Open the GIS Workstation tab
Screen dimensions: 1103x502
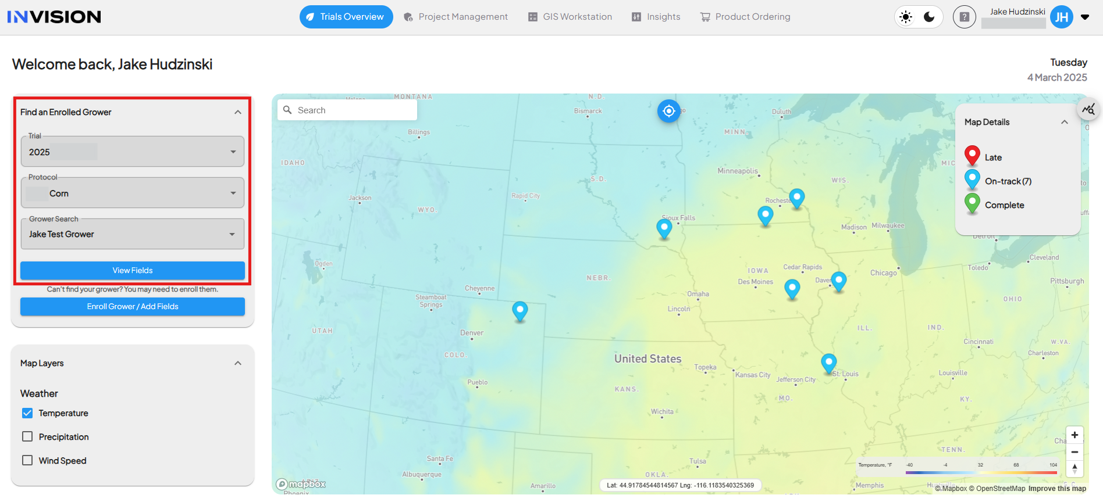point(570,17)
